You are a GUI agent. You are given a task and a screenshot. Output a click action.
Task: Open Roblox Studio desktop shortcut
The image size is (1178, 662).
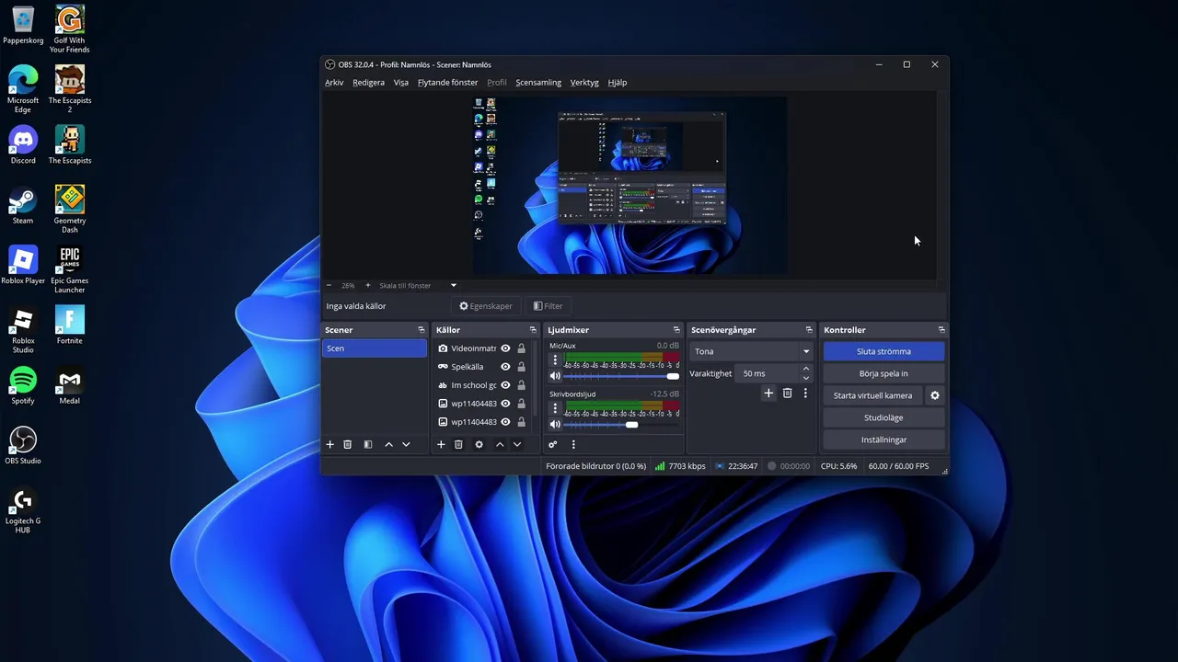coord(23,330)
